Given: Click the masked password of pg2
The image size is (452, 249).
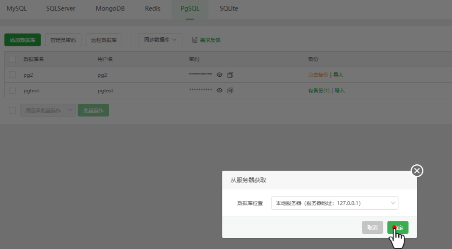Looking at the screenshot, I should (x=201, y=75).
